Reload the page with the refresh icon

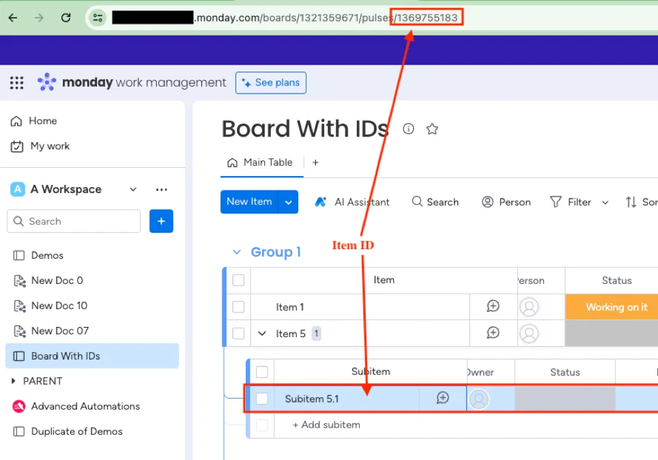point(66,18)
